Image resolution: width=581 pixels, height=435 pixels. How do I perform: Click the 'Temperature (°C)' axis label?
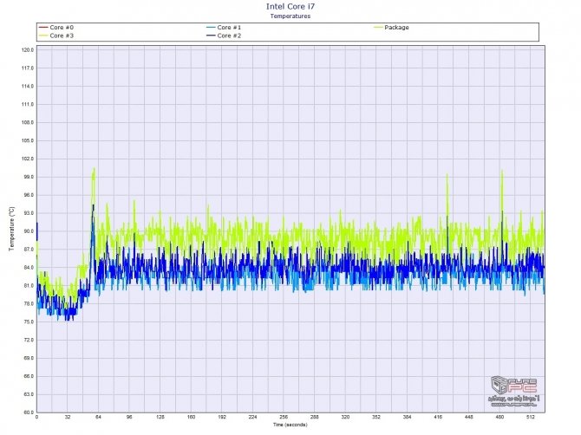11,229
